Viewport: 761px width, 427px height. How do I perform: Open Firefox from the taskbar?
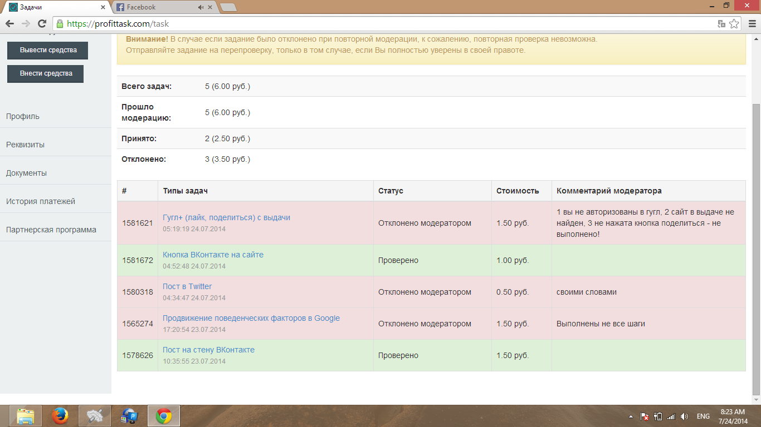[60, 416]
